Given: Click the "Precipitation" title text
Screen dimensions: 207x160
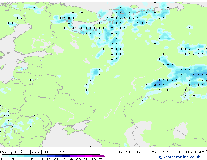Looking at the screenshot, I should pyautogui.click(x=14, y=152).
